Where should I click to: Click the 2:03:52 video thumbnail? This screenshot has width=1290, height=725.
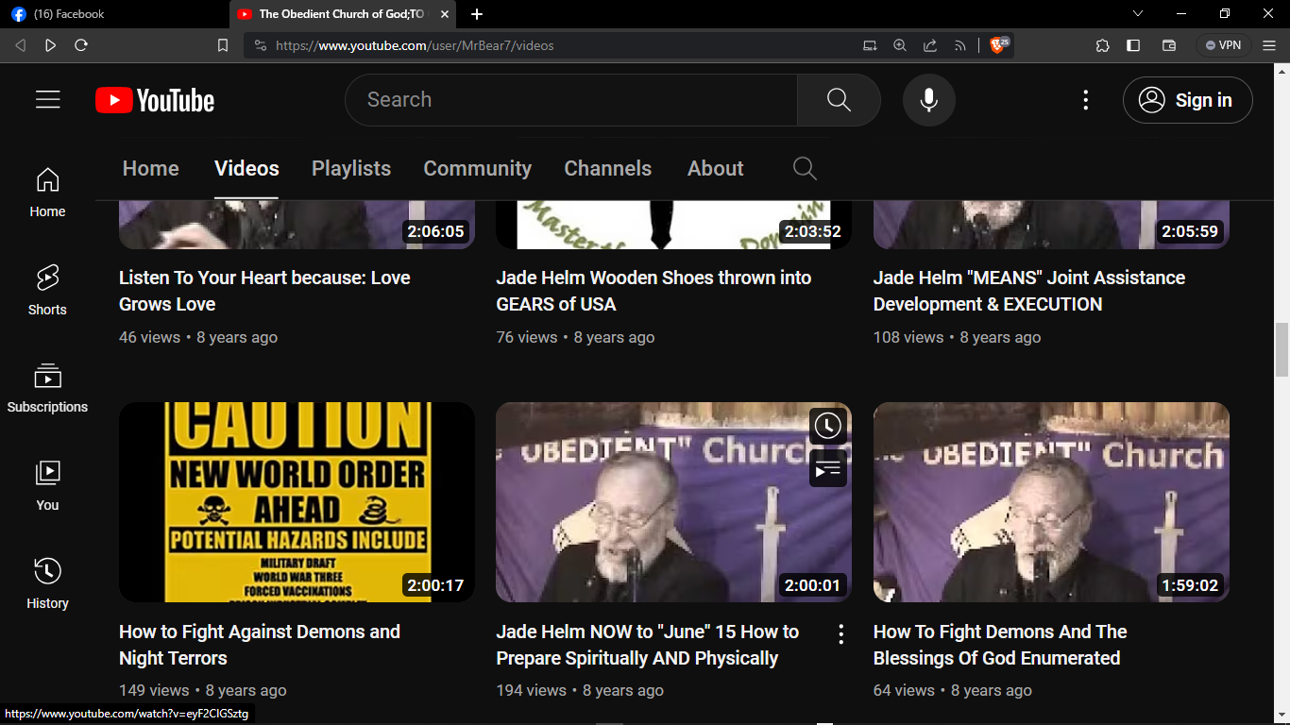(x=673, y=225)
